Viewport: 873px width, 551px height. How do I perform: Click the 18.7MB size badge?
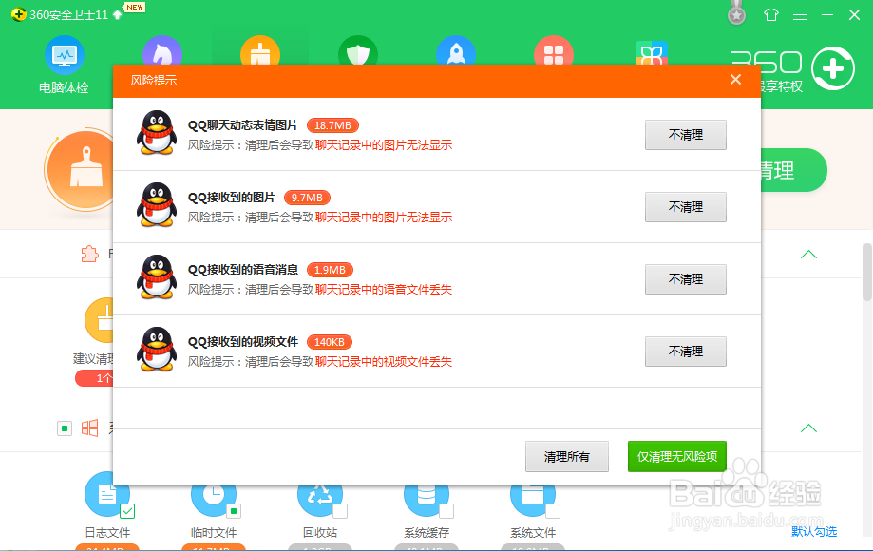pyautogui.click(x=332, y=125)
